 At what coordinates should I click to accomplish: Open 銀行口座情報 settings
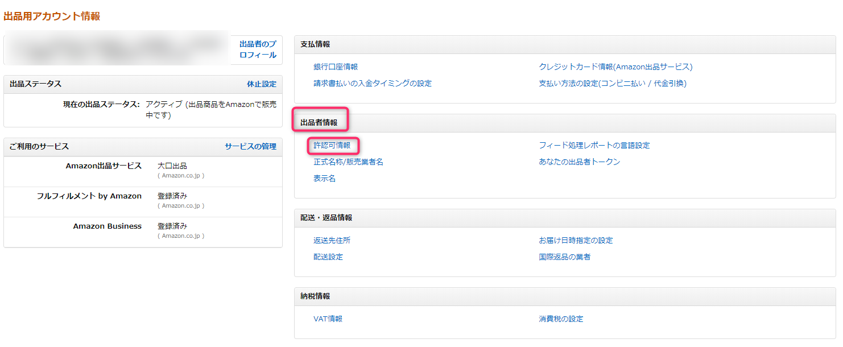[336, 67]
